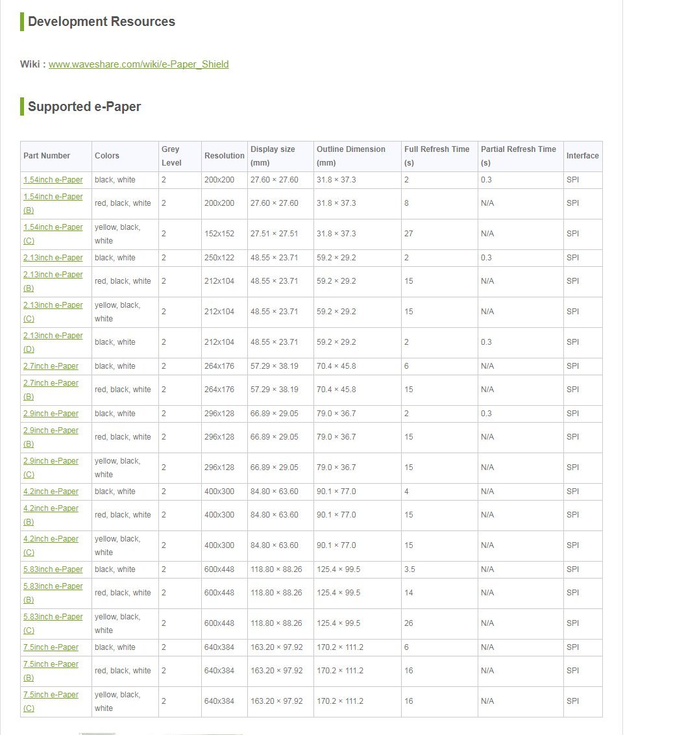Open the 1.54inch e-Paper black/white link

coord(53,180)
